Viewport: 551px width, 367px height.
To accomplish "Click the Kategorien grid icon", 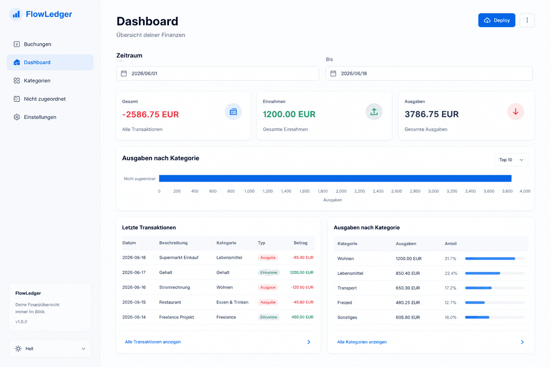I will tap(17, 81).
